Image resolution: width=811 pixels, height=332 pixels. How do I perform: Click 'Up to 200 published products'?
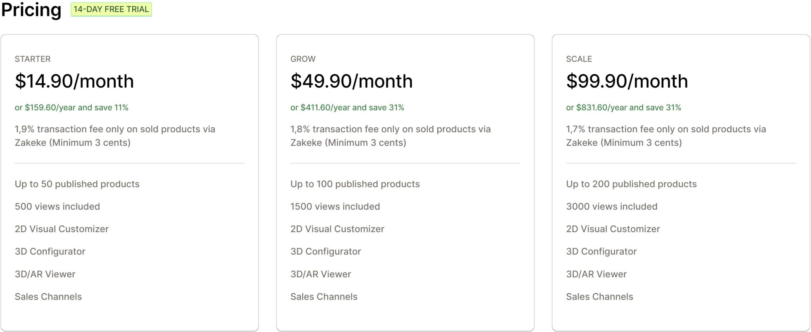click(x=632, y=184)
